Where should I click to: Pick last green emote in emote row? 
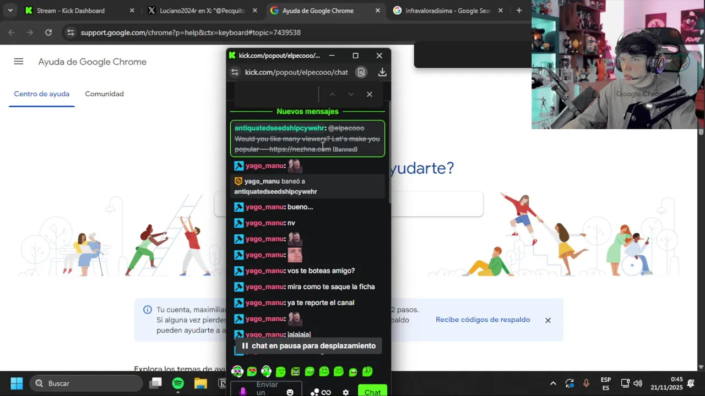click(x=367, y=372)
